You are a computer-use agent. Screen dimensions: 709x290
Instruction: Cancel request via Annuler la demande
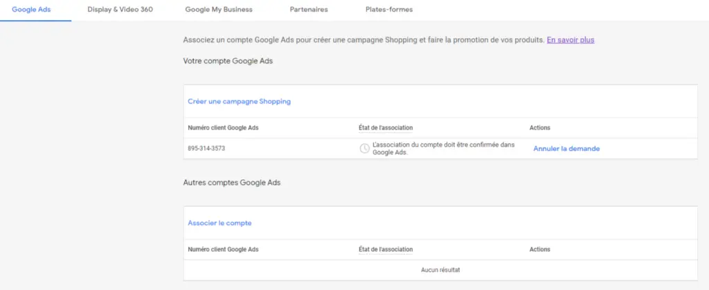coord(566,149)
